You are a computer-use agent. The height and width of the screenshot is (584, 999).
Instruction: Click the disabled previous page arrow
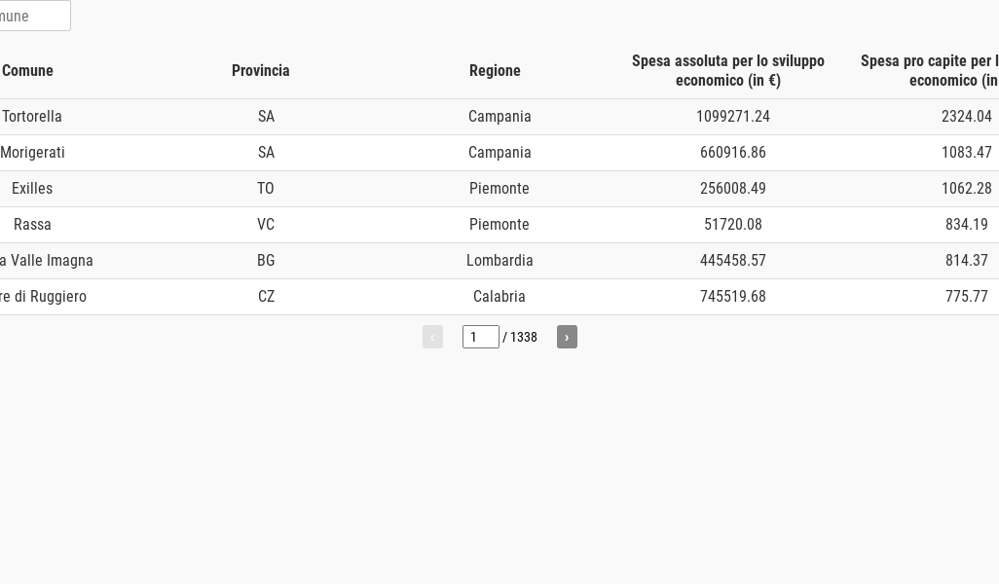[x=432, y=337]
